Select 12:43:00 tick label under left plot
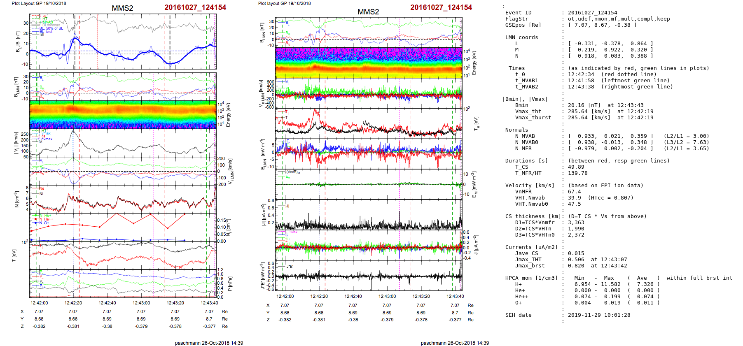Screen dimensions: 743x346 (x=141, y=303)
